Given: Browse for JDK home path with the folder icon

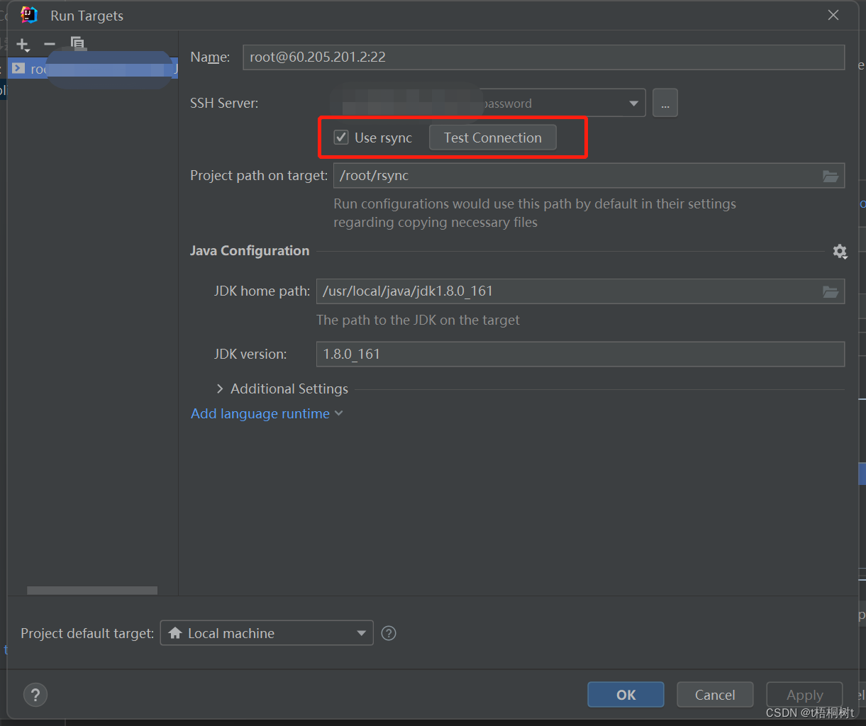Looking at the screenshot, I should (830, 291).
